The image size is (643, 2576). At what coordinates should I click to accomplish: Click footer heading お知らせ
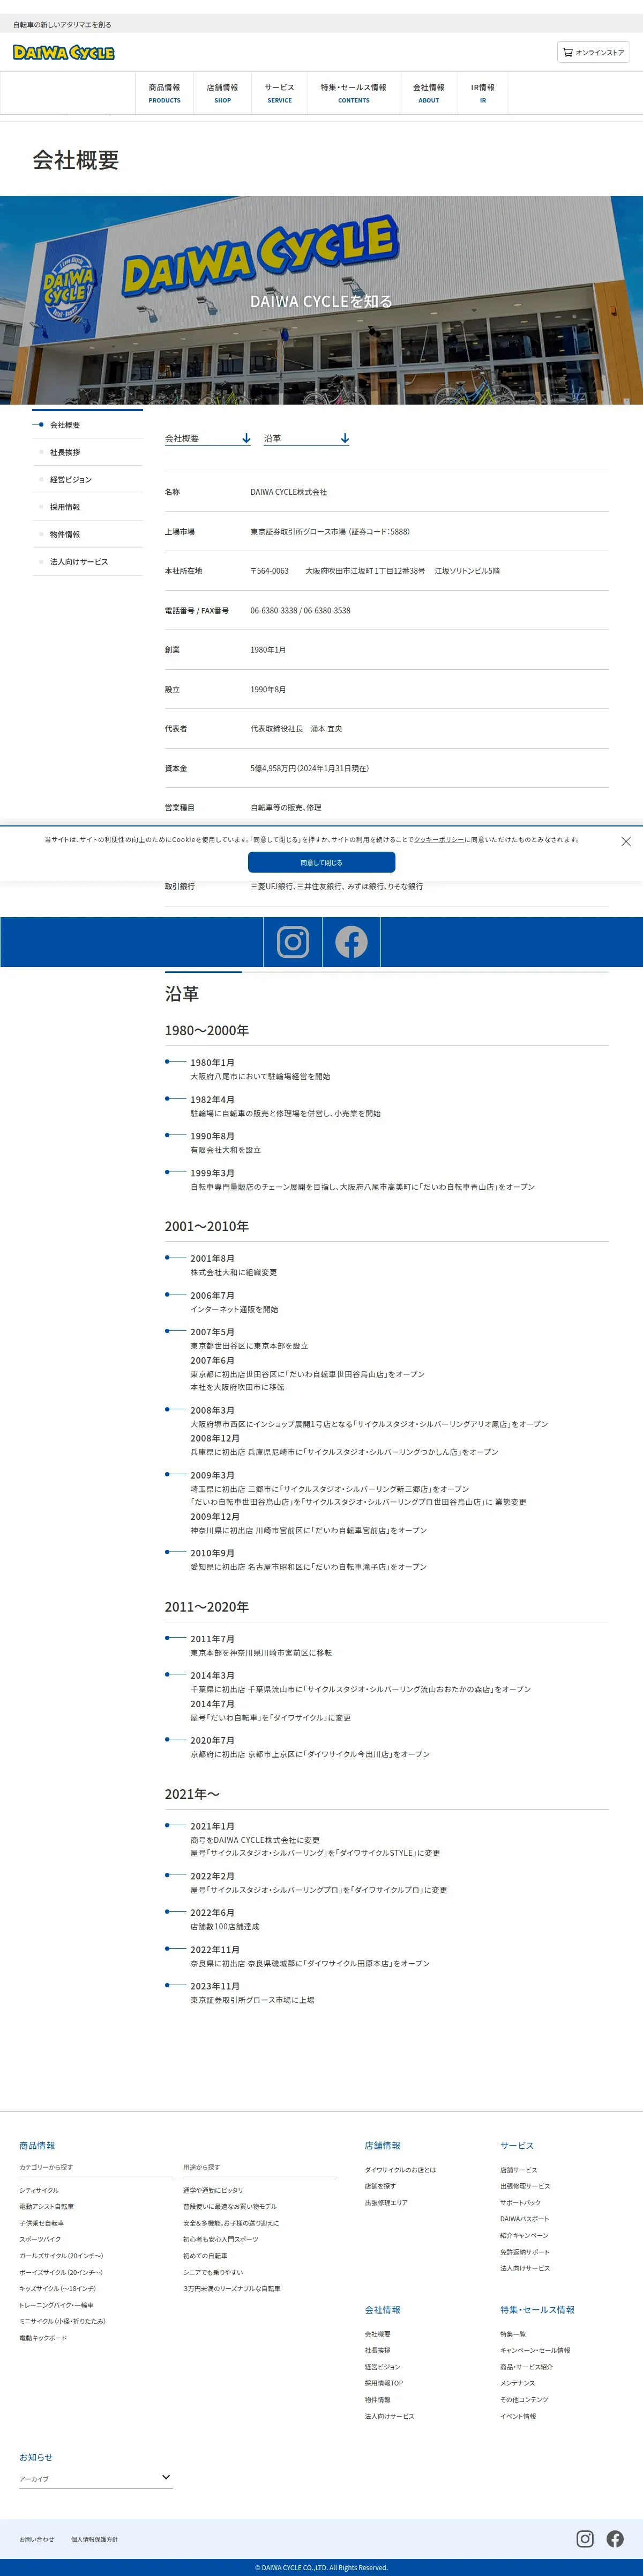36,2457
